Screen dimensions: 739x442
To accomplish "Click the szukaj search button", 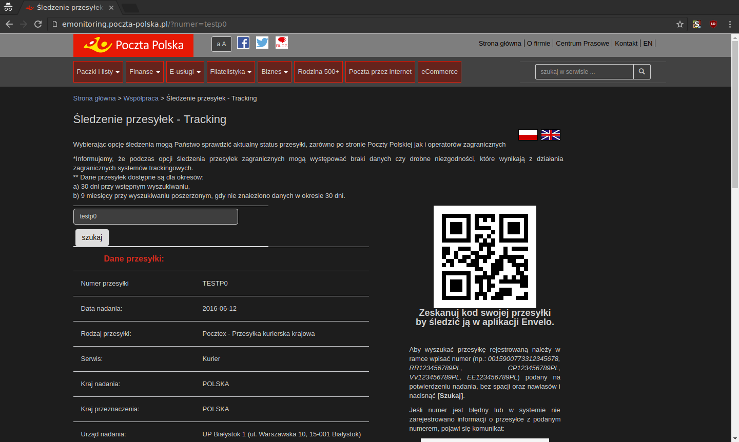I will coord(92,237).
